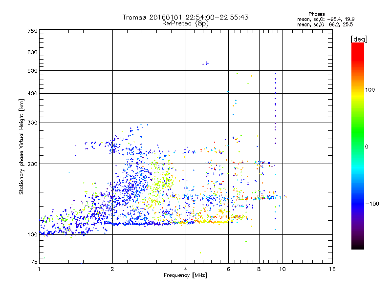Click the 'Stationary phase Virtual Height [km]' y-axis title

[22, 147]
